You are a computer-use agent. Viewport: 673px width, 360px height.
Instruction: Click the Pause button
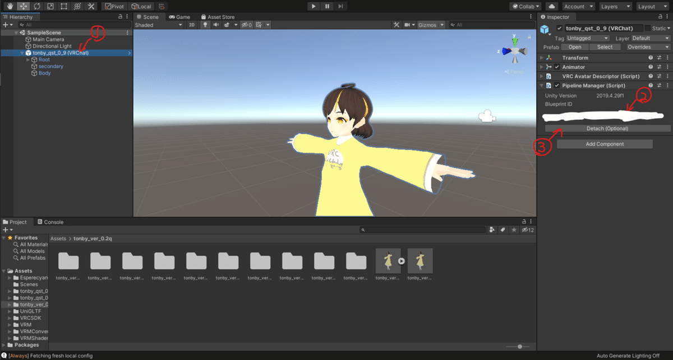point(328,6)
